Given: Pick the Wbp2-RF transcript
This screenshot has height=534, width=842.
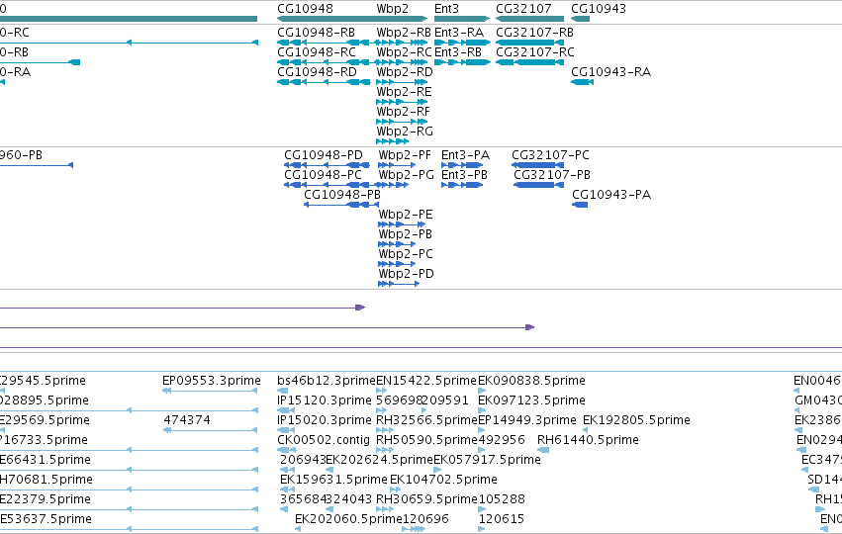Looking at the screenshot, I should click(x=404, y=112).
